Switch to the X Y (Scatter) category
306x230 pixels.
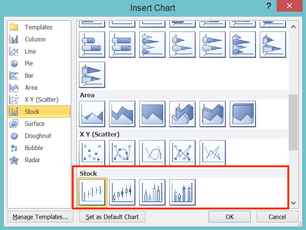[39, 100]
